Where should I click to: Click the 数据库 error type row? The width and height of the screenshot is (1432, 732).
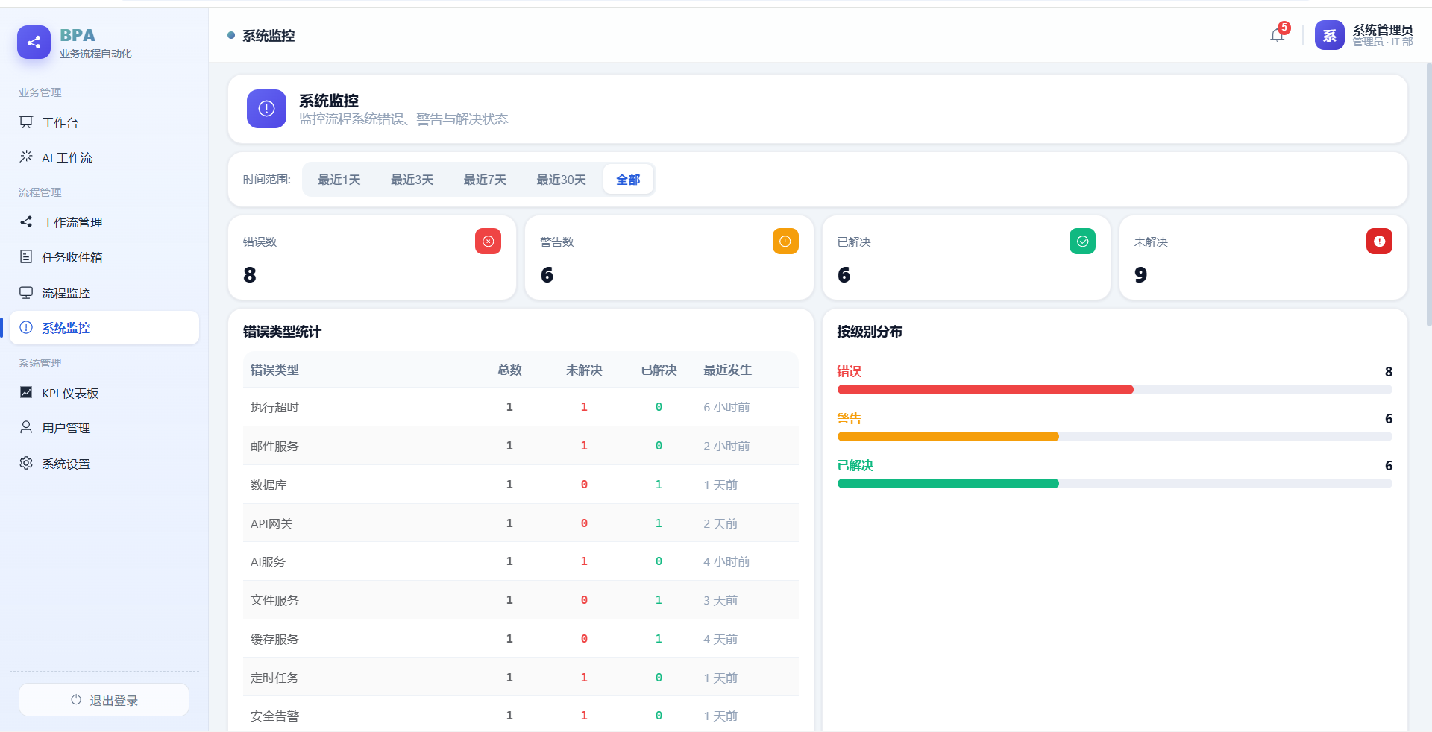[521, 485]
